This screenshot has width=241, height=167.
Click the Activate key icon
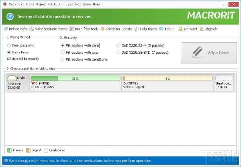pyautogui.click(x=180, y=29)
